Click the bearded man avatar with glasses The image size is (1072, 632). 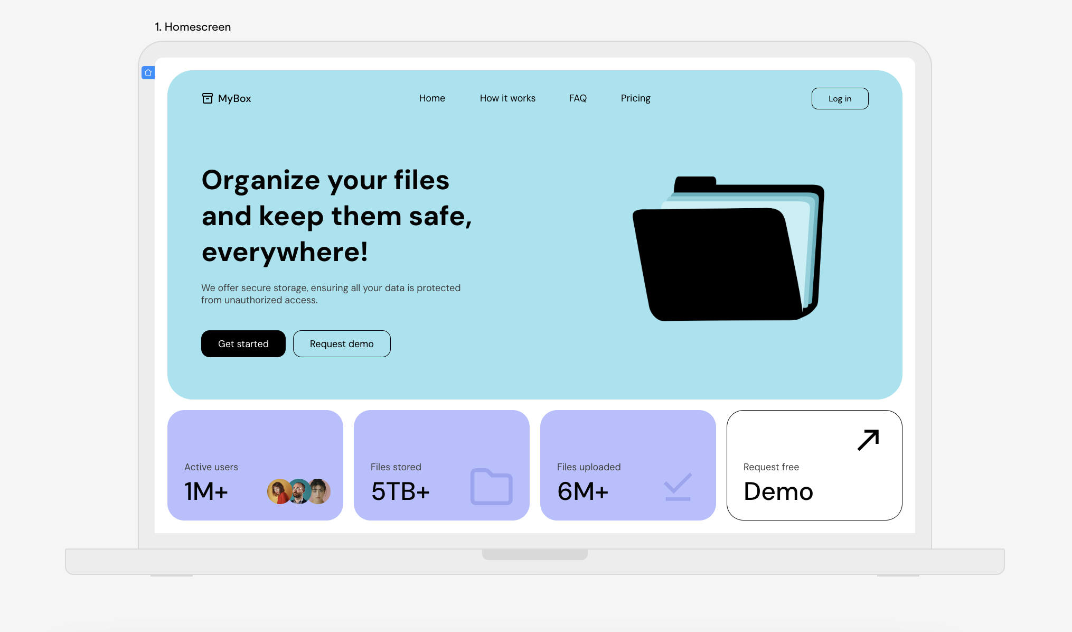pos(299,491)
